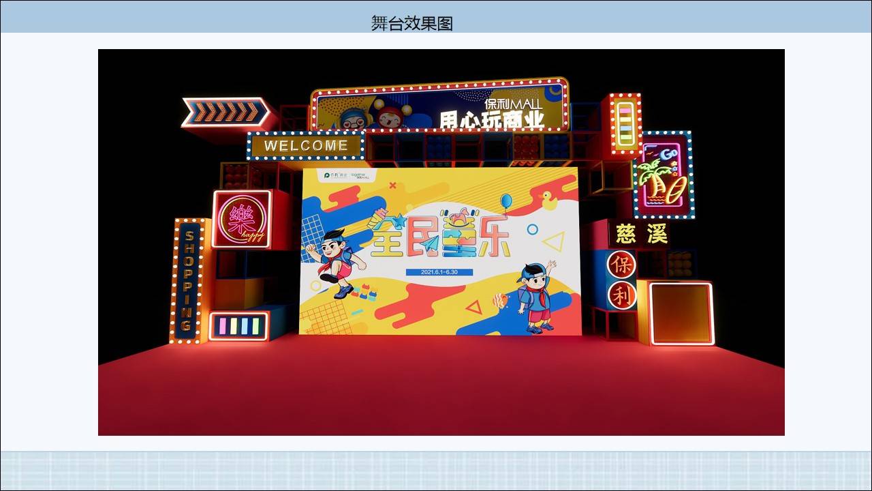Click the slide title 舞台效果图
Viewport: 872px width, 491px height.
point(412,23)
